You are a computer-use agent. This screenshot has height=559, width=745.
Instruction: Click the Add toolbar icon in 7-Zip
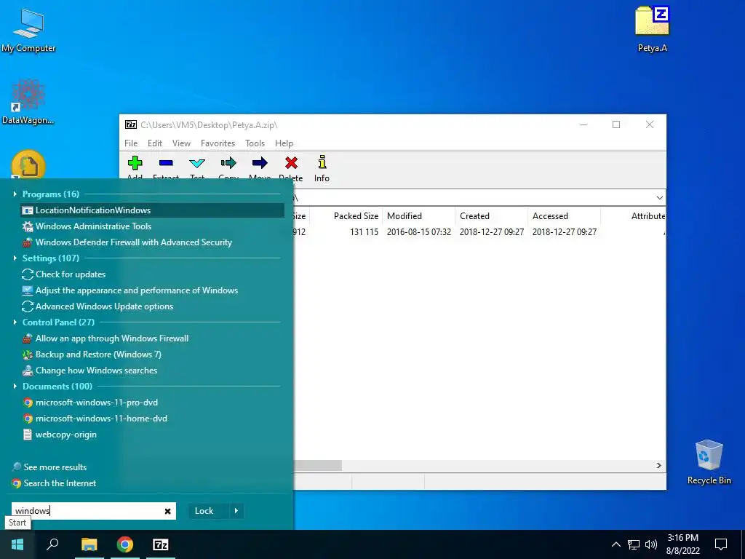click(135, 164)
